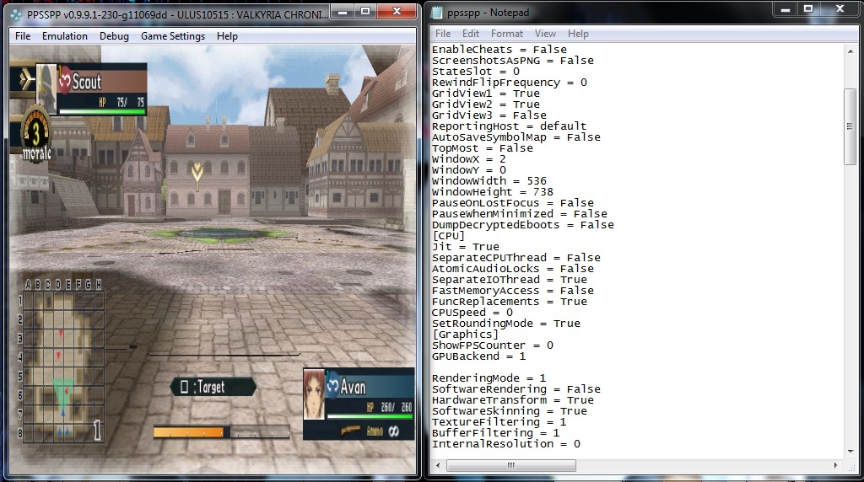
Task: Click the yellow objective marker on building
Action: (197, 174)
